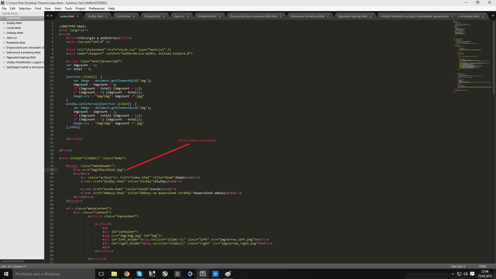
Task: Open Google Chrome from the taskbar
Action: [x=127, y=274]
